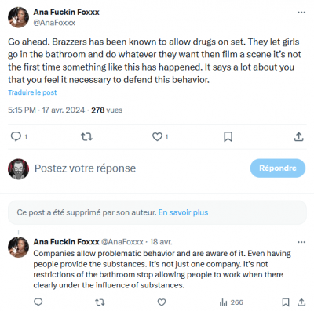Like the 18 avr. reply with the heart
The width and height of the screenshot is (314, 311).
(162, 302)
